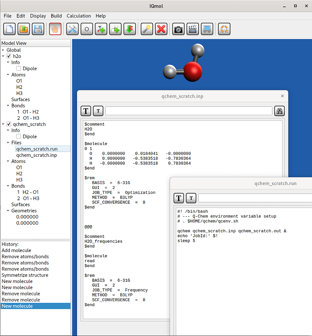Click the camera snapshot icon
This screenshot has width=312, height=336.
pyautogui.click(x=178, y=29)
